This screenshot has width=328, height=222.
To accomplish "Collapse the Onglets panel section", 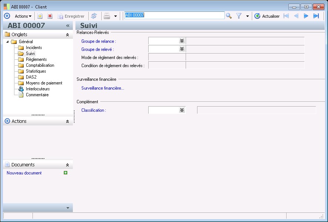I will [67, 35].
